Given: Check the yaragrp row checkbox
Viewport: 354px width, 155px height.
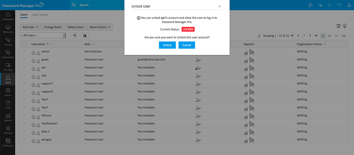Looking at the screenshot, I should pos(25,140).
